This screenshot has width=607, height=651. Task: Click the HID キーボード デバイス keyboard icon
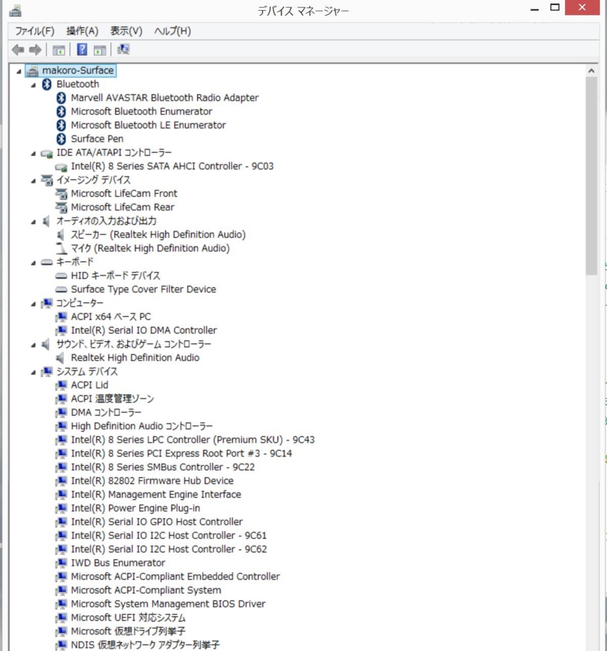61,276
